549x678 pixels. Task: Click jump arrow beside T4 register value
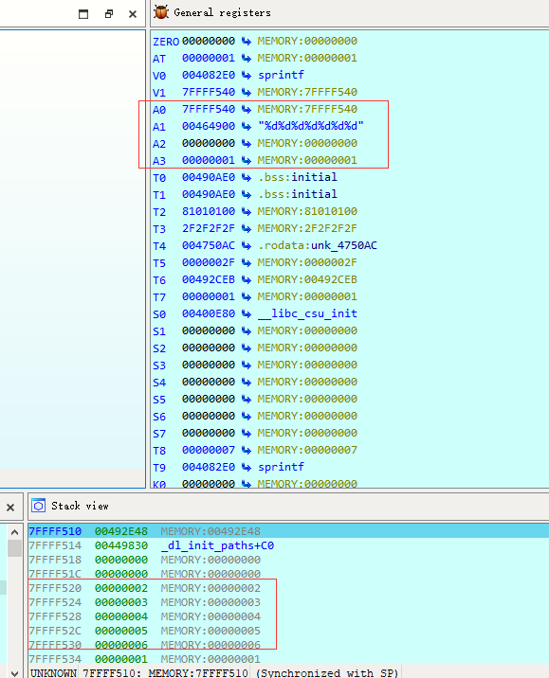point(247,245)
